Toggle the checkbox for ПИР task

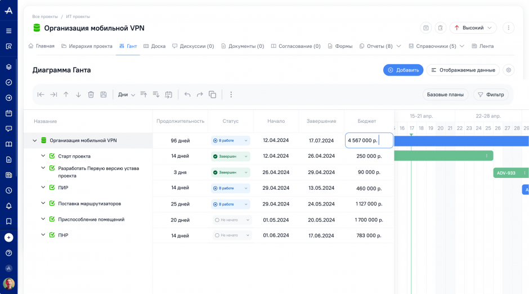[52, 188]
